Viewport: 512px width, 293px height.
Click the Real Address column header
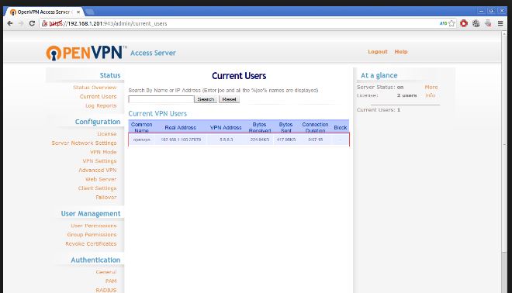[180, 128]
